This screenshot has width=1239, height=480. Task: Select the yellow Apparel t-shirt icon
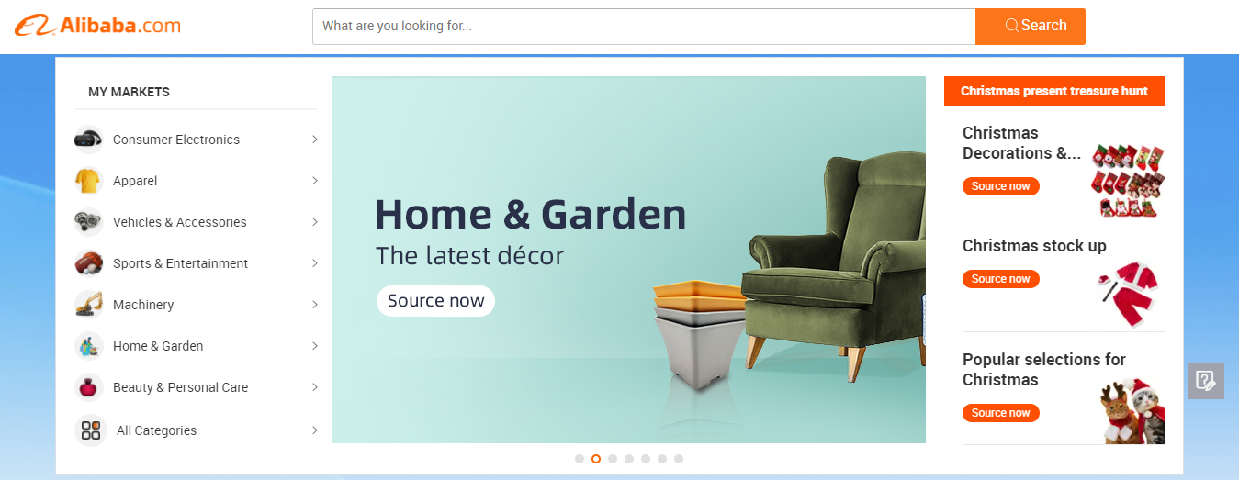89,181
